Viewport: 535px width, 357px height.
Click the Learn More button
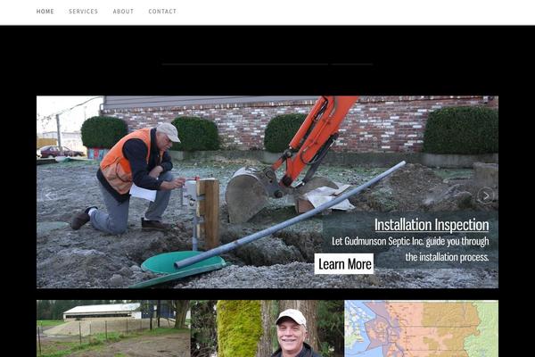pos(344,264)
